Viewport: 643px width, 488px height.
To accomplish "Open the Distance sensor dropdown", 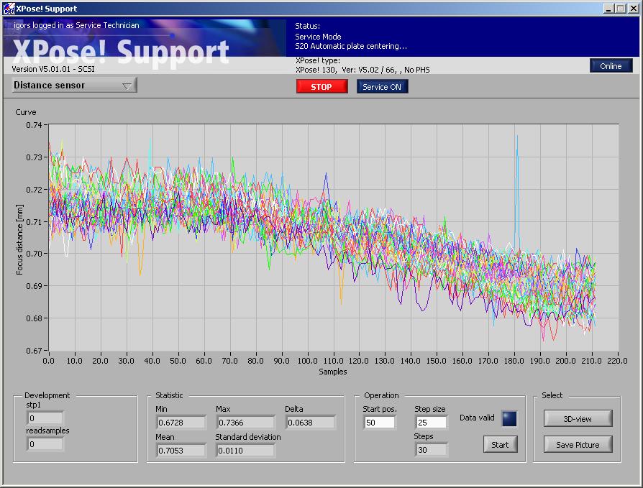I will point(74,86).
